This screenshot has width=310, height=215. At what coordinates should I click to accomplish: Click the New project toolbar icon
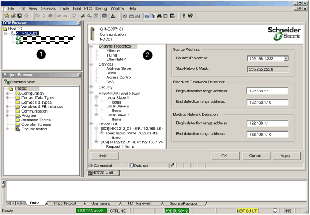[7, 16]
